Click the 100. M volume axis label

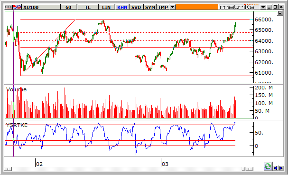pyautogui.click(x=264, y=103)
